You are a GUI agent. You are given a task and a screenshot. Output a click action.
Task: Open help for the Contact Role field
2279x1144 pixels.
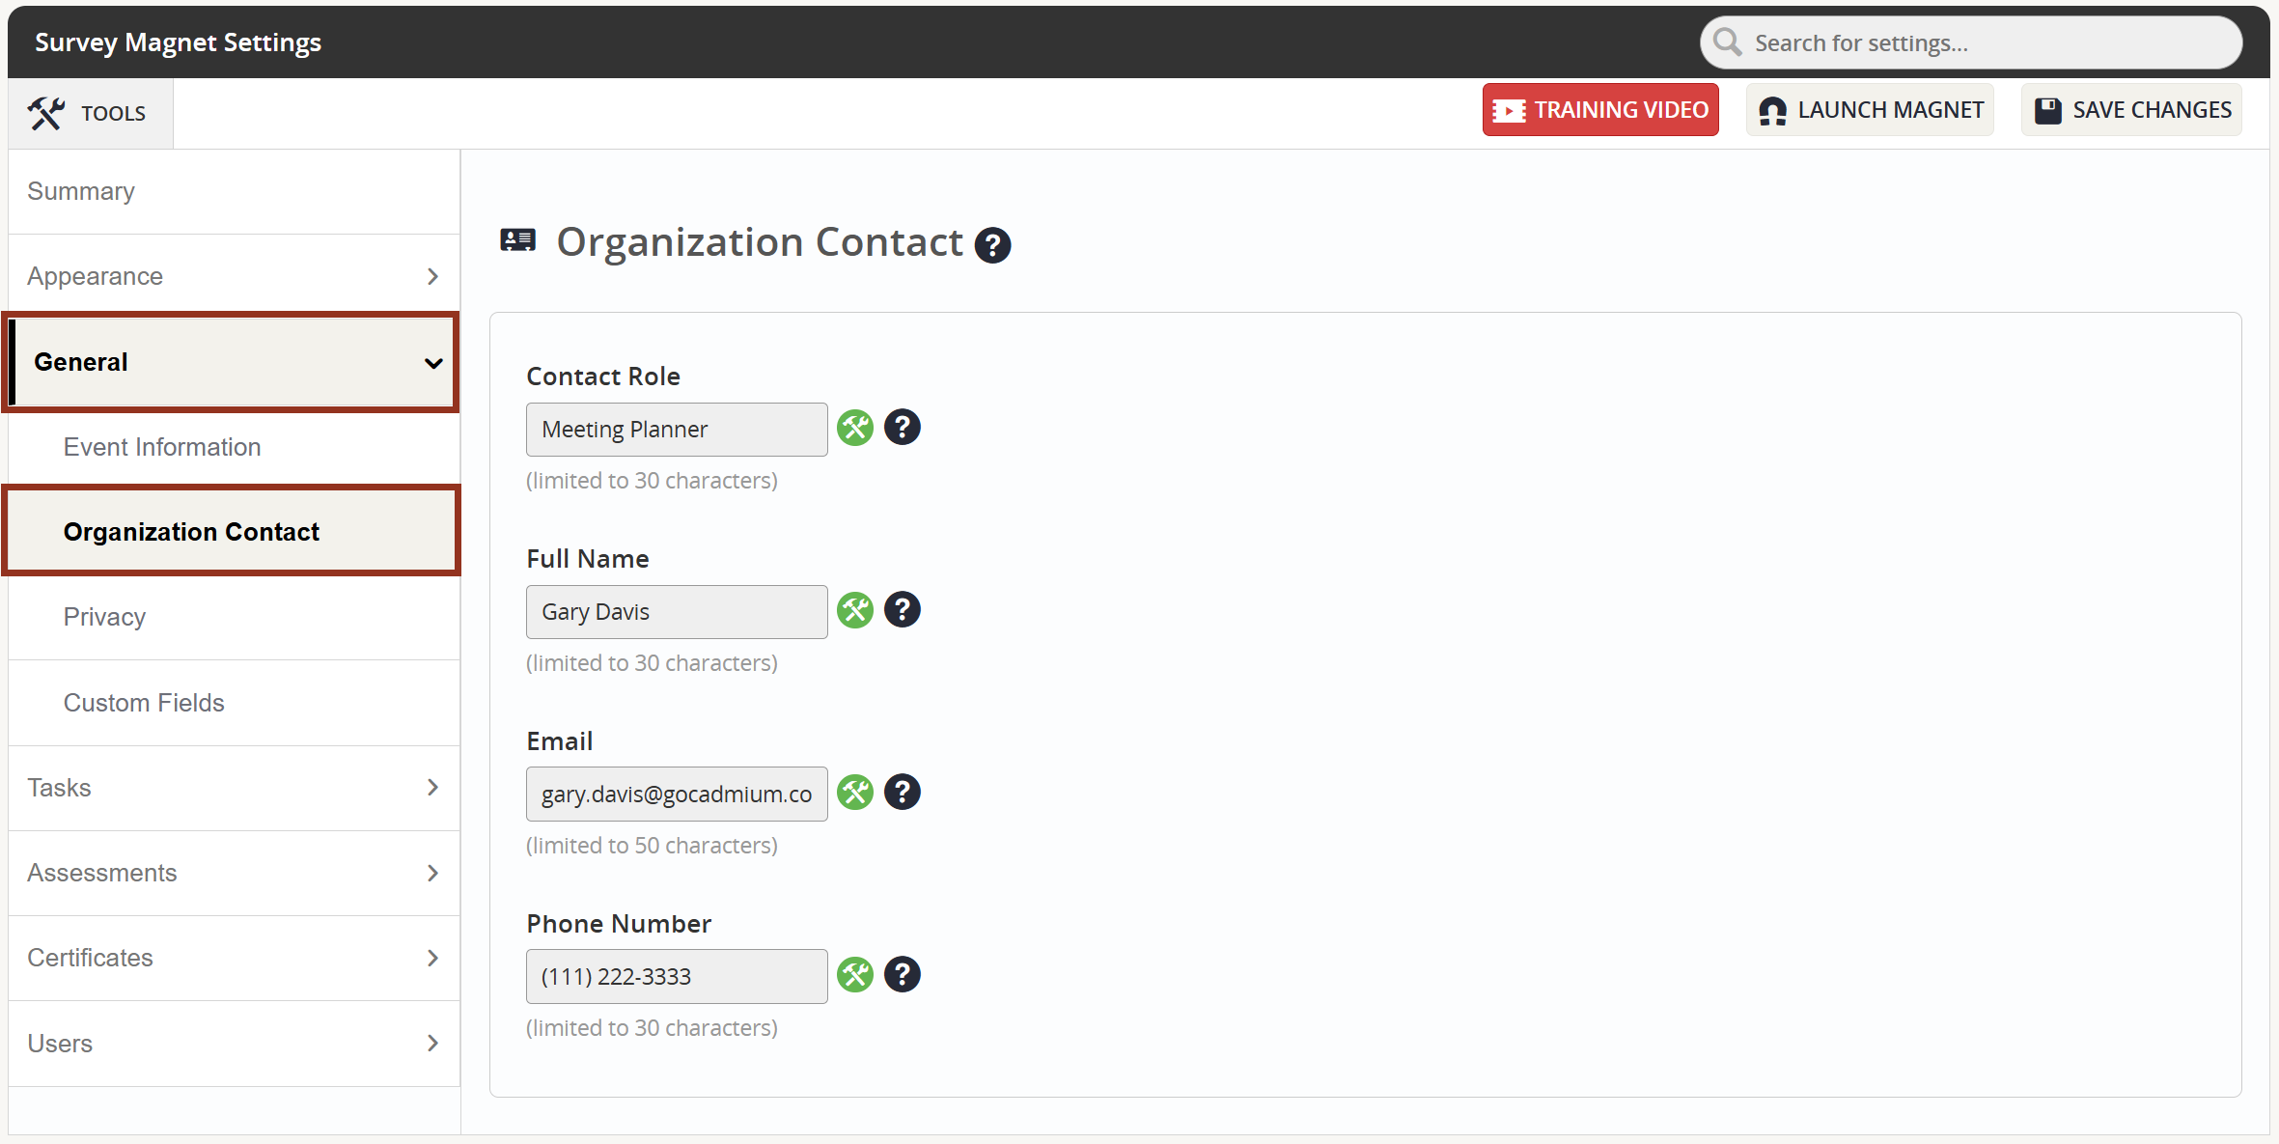tap(903, 428)
